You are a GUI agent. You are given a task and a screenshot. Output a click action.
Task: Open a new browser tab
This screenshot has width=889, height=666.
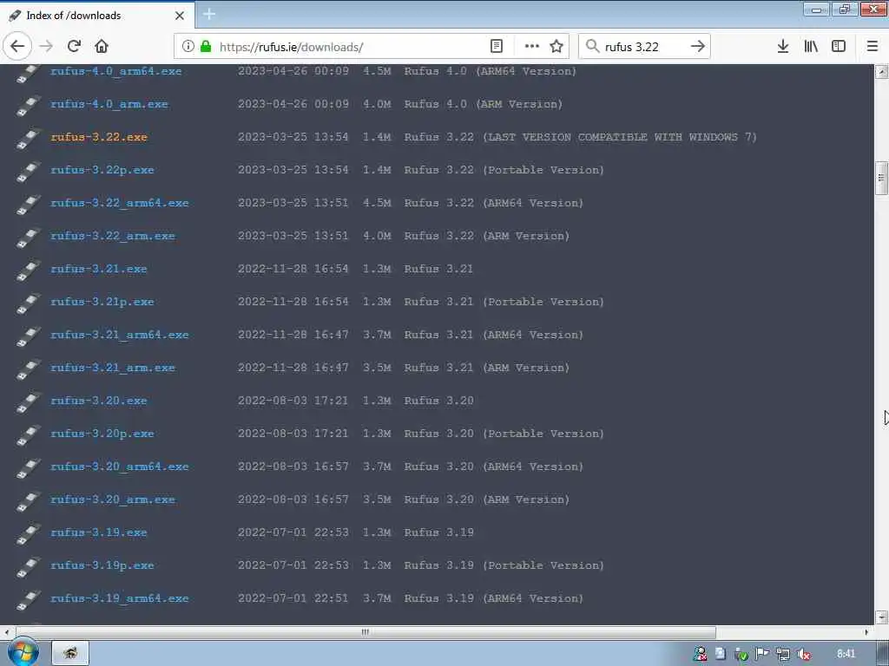(209, 14)
